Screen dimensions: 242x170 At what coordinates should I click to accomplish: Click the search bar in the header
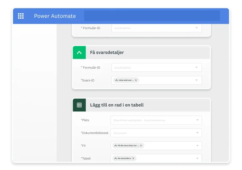pyautogui.click(x=152, y=16)
